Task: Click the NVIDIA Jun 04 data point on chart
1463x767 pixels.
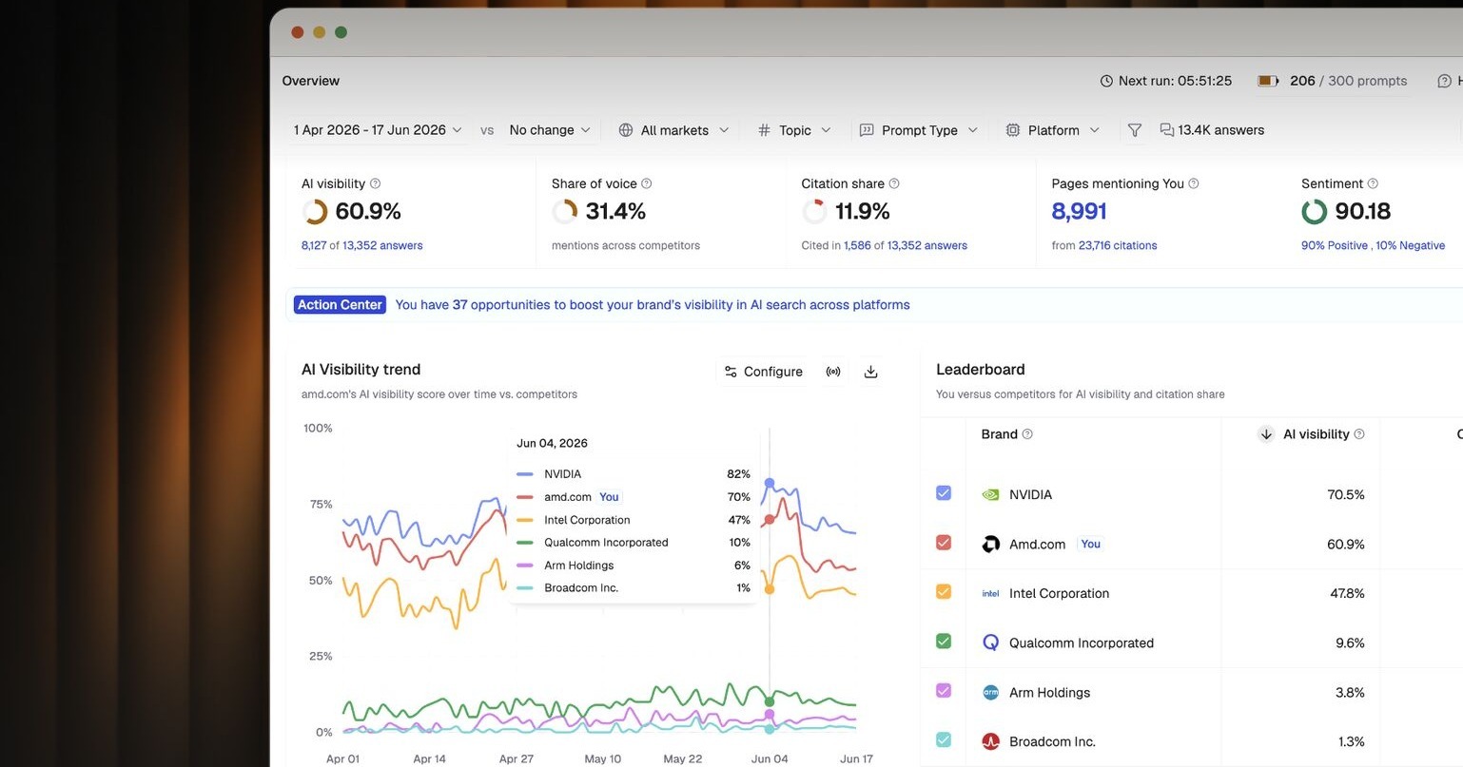Action: 770,483
